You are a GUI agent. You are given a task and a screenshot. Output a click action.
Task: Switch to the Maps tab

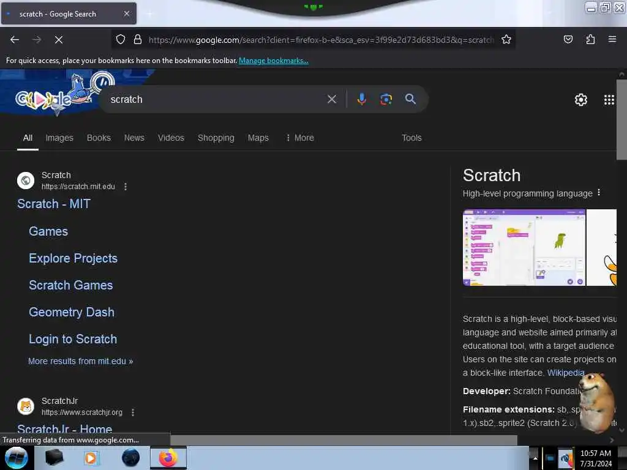tap(258, 138)
